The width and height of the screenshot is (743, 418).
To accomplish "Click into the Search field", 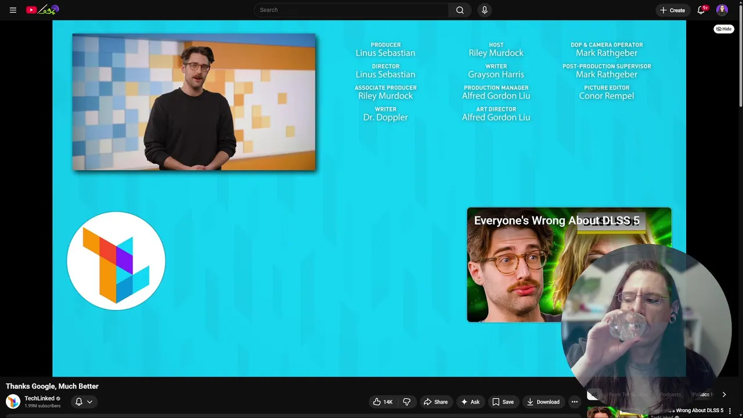I will pos(351,10).
